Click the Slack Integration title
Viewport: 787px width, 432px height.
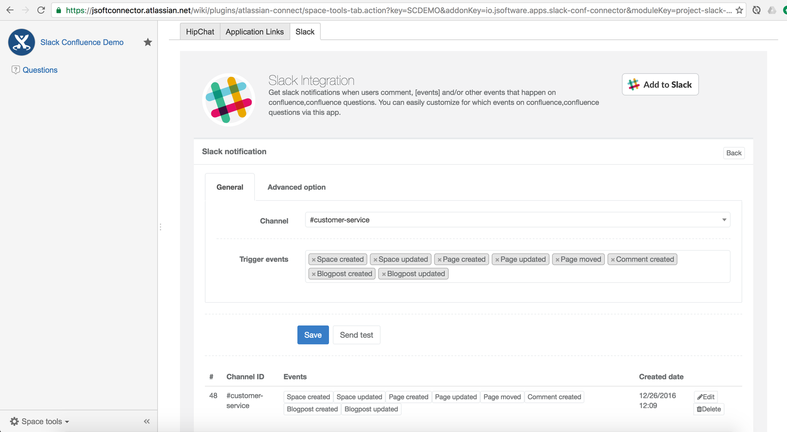[311, 80]
